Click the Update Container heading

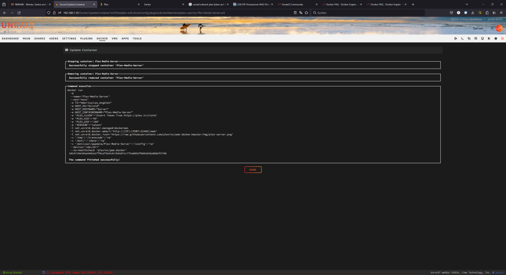tap(83, 50)
